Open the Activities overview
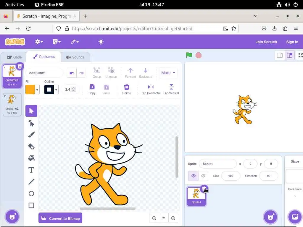Image resolution: width=303 pixels, height=227 pixels. point(14,5)
